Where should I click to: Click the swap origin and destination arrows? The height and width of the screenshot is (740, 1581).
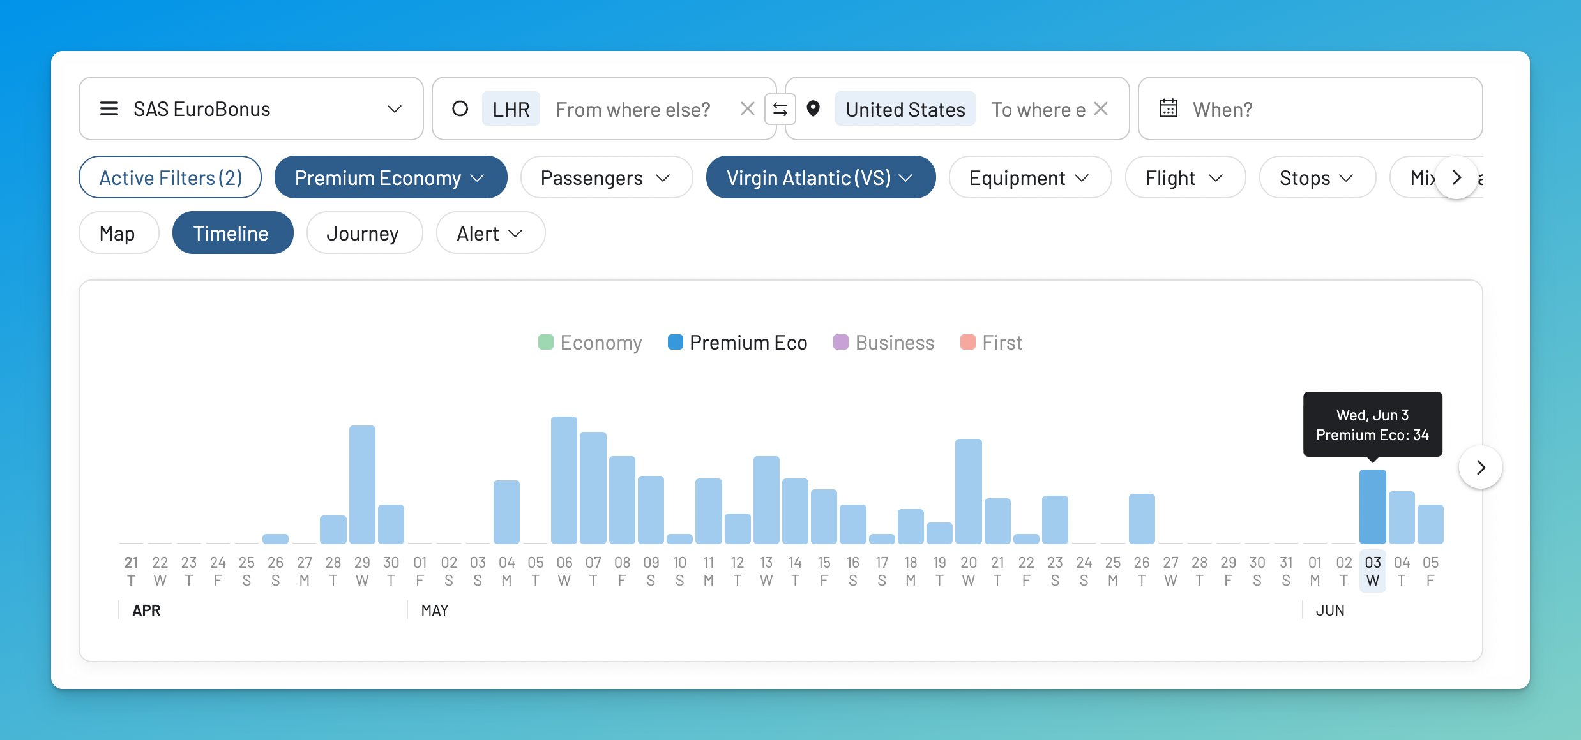(780, 108)
